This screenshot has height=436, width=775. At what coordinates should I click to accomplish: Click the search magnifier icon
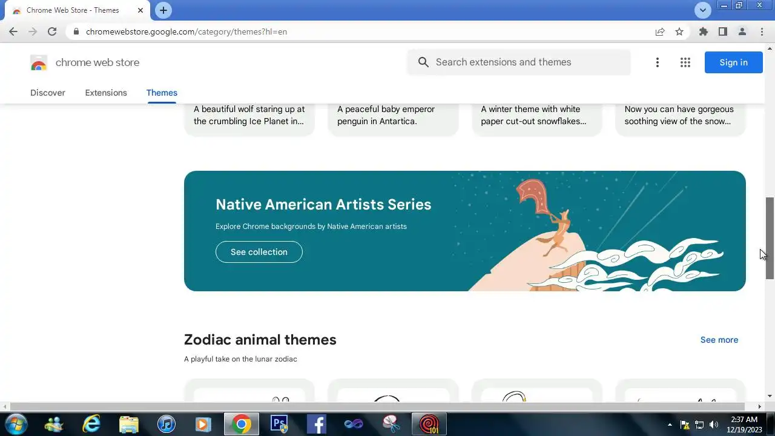click(424, 62)
